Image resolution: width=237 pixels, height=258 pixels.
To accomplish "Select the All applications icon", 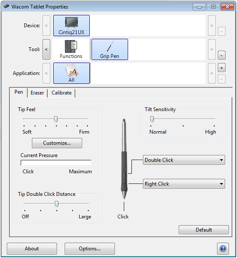I will pyautogui.click(x=71, y=73).
